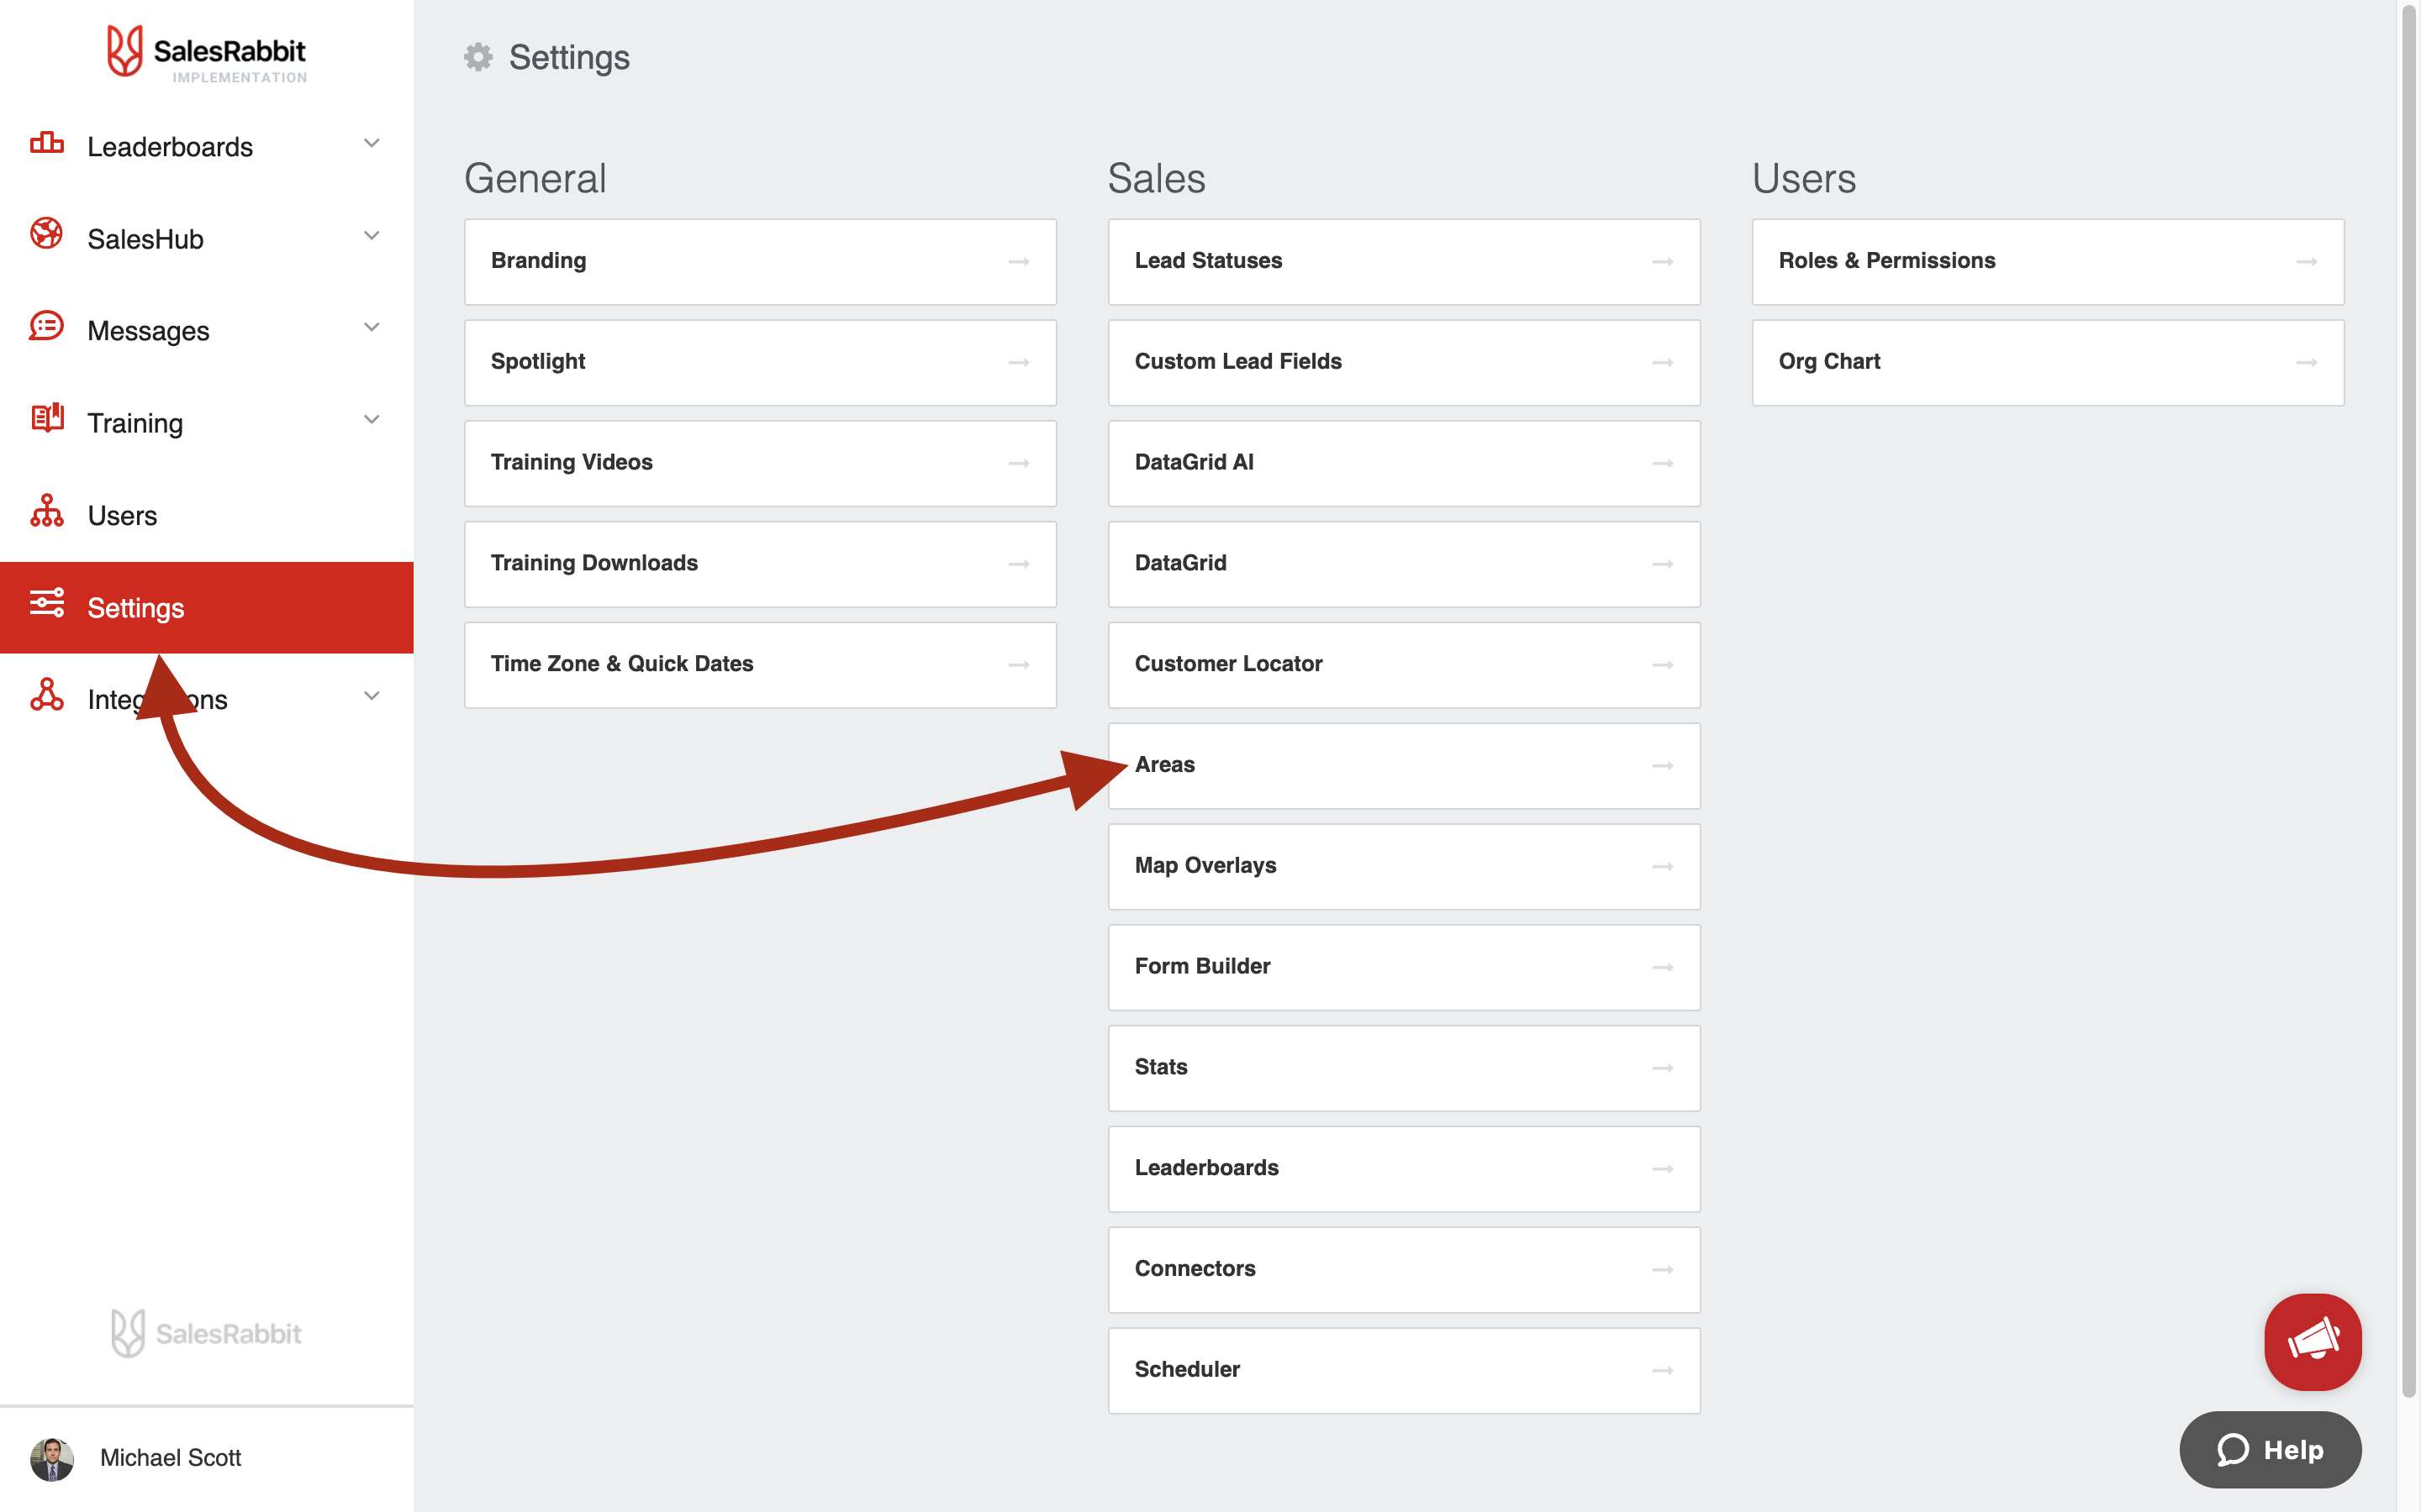Click the Michael Scott user name

click(x=170, y=1458)
